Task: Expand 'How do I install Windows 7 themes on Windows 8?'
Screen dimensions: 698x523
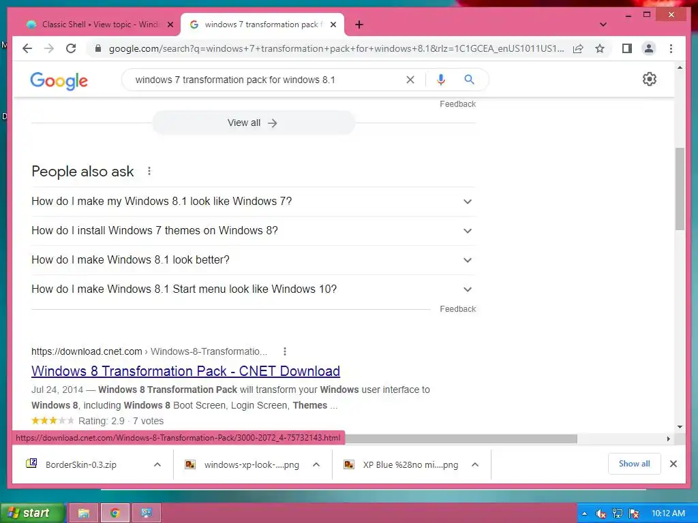Action: click(253, 231)
